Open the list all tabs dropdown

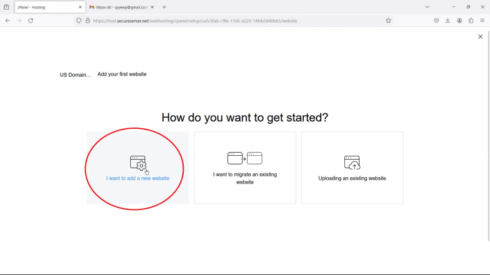coord(427,7)
